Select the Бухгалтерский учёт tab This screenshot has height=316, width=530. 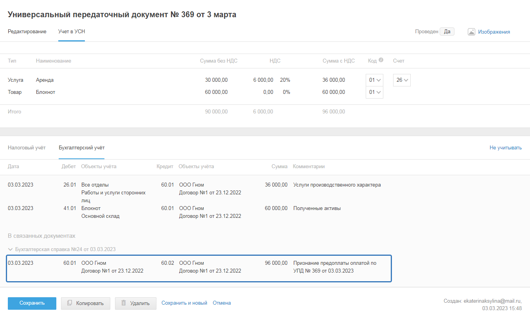tap(81, 148)
